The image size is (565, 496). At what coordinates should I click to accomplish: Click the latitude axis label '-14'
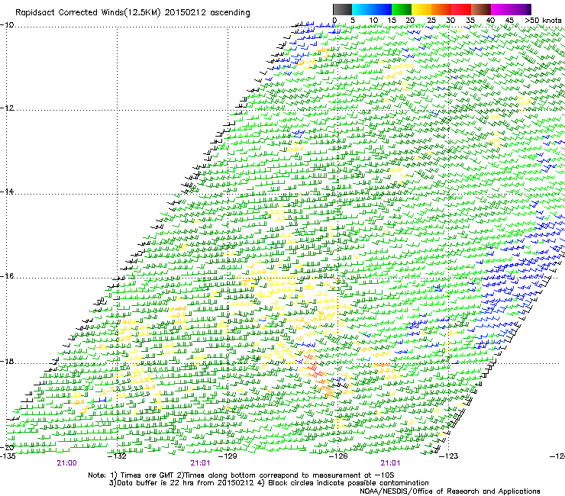pyautogui.click(x=7, y=192)
